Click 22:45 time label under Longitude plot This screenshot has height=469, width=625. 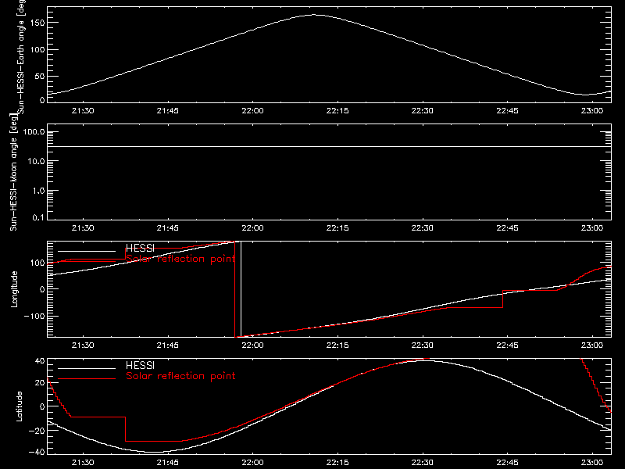pyautogui.click(x=507, y=345)
